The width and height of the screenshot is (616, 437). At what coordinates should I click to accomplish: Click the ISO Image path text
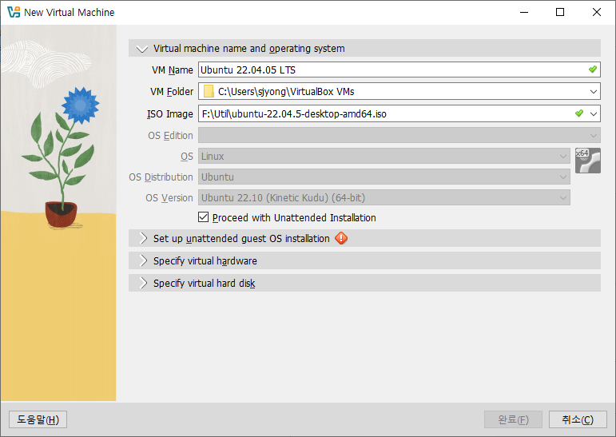[x=294, y=114]
